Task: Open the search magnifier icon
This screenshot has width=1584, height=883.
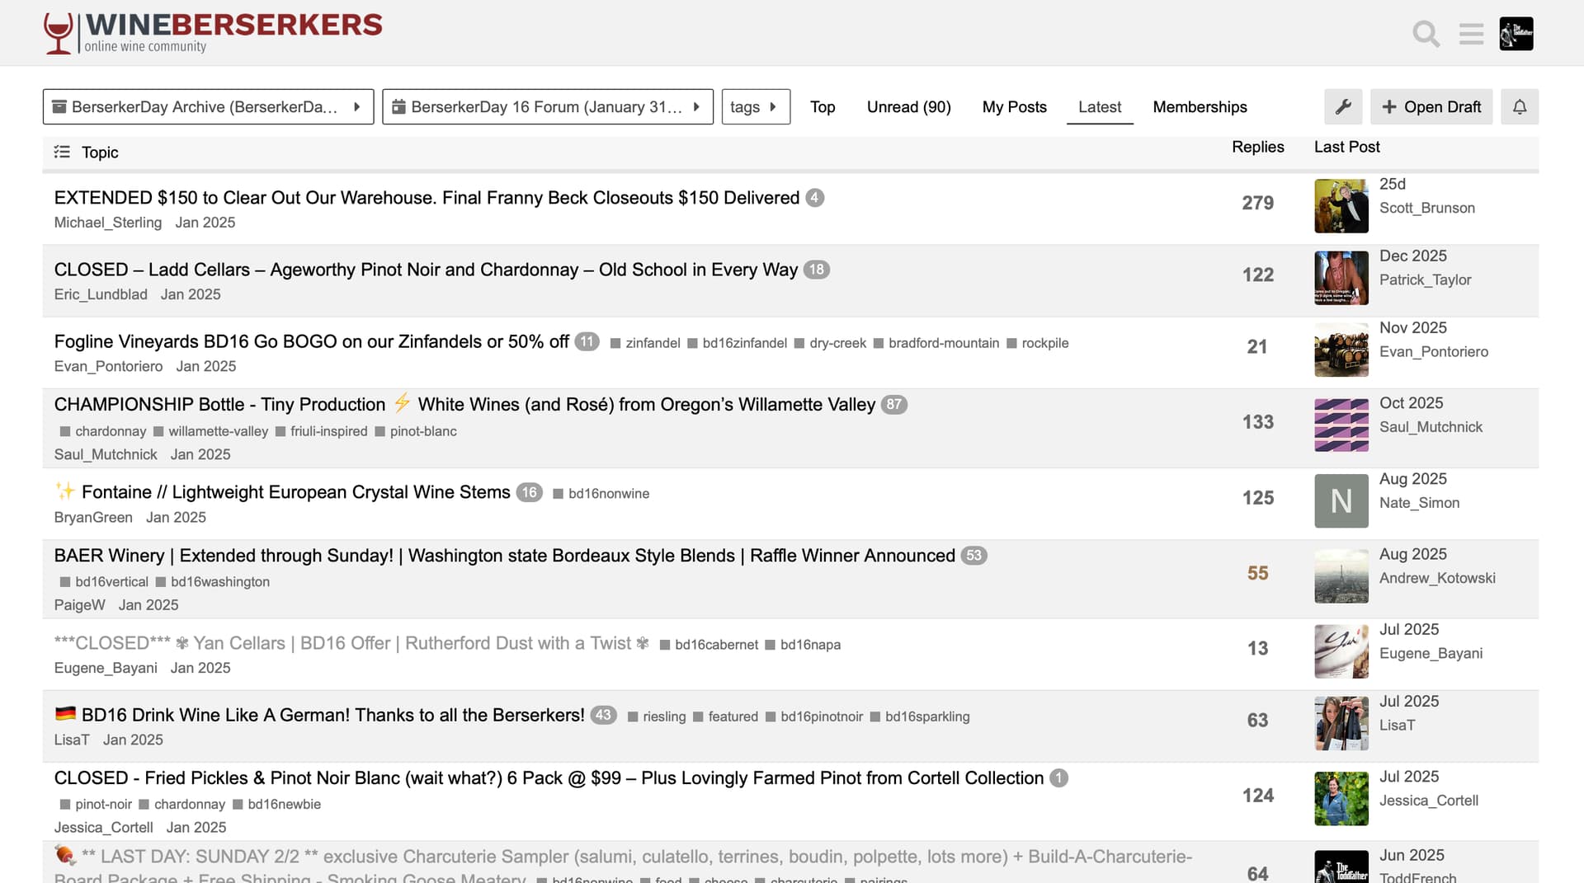Action: click(1426, 34)
